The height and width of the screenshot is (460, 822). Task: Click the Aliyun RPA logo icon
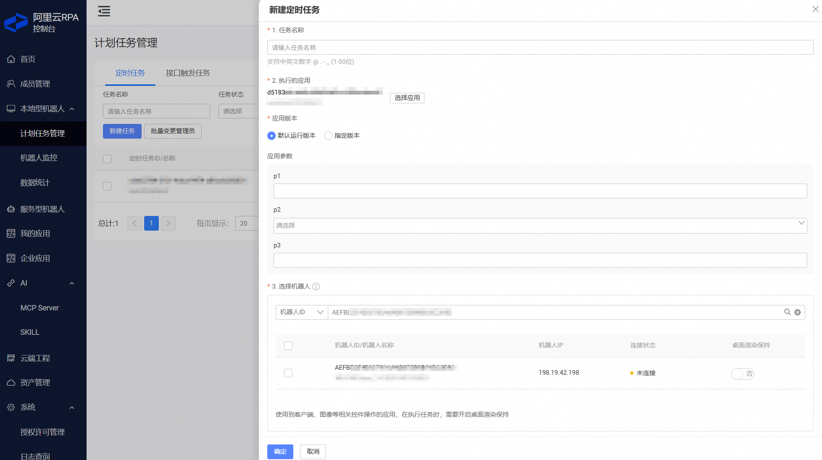click(x=16, y=22)
